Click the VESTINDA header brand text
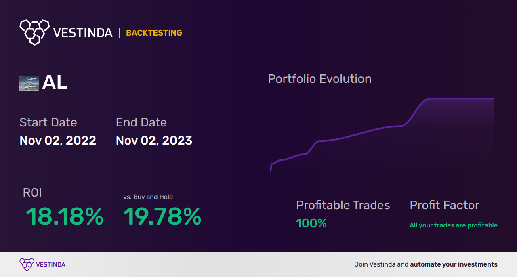The width and height of the screenshot is (517, 277). 83,33
